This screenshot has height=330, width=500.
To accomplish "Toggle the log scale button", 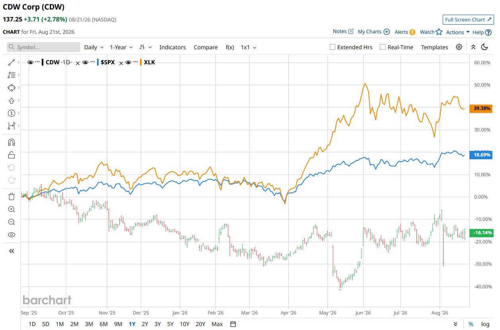I will [x=485, y=324].
